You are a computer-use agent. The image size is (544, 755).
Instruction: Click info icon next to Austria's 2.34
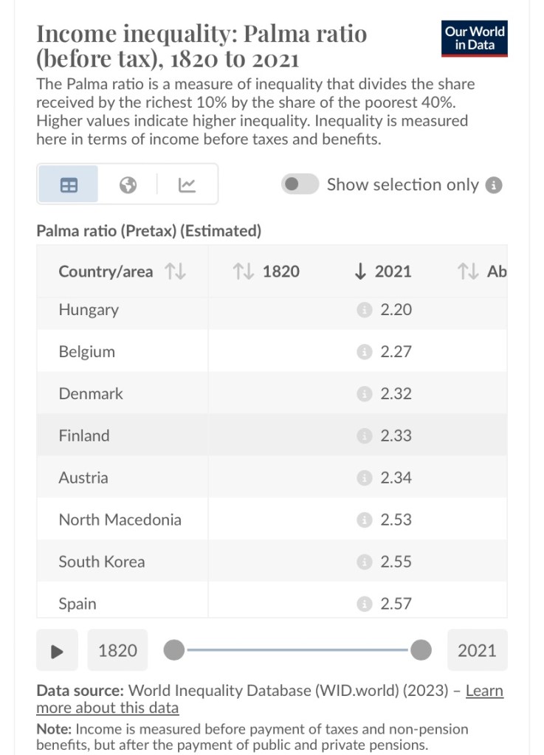click(363, 478)
